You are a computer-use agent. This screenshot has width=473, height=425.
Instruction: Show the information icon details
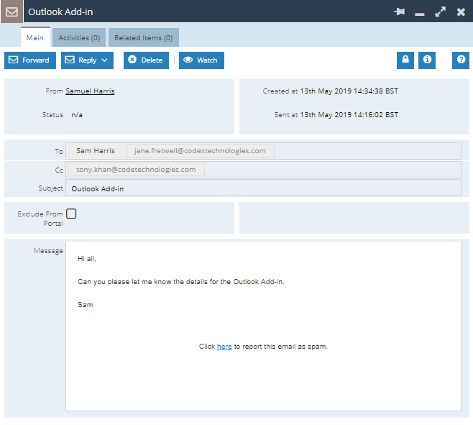coord(427,60)
